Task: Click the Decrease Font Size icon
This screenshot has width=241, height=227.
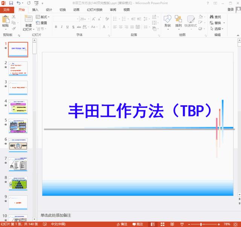Action: (99, 19)
